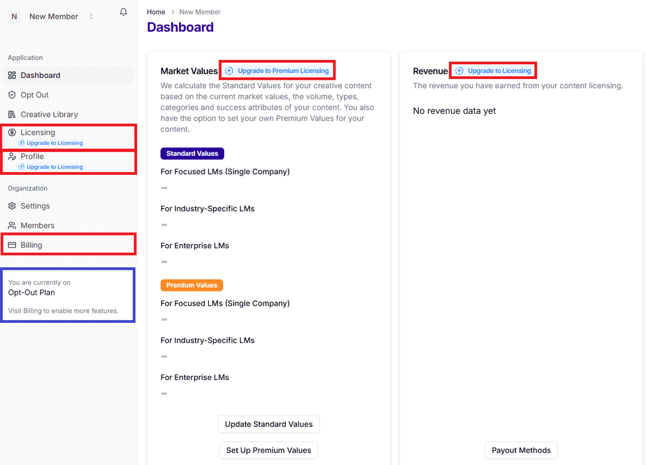Click Set Up Premium Values button
Screen dimensions: 647x465
point(268,450)
